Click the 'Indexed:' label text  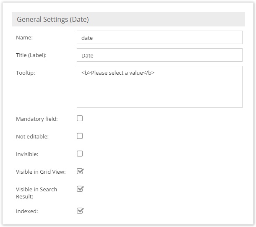(27, 211)
